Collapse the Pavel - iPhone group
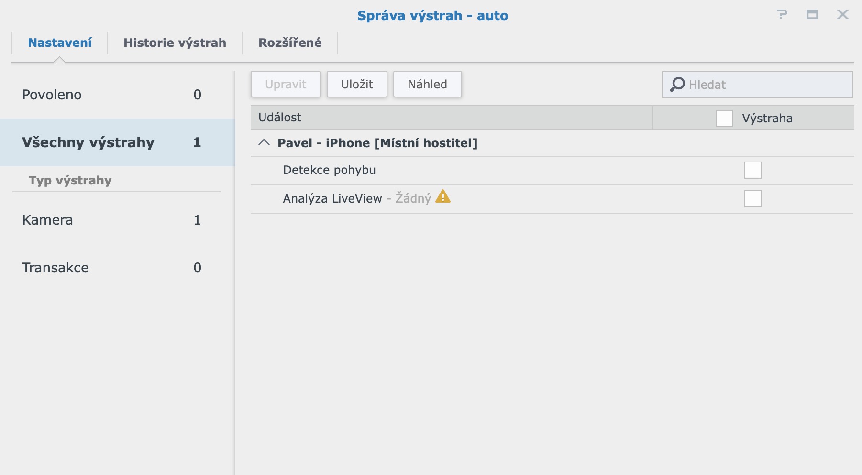 point(264,143)
